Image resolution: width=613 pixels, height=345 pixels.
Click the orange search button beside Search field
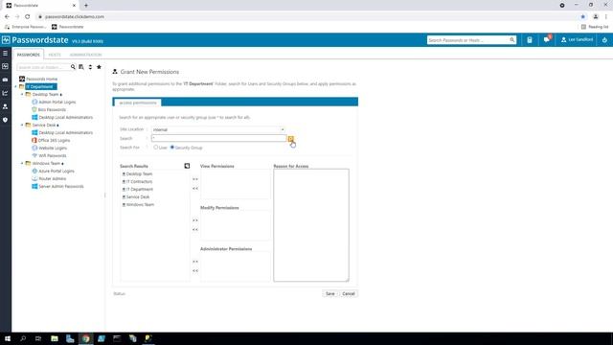coord(290,138)
